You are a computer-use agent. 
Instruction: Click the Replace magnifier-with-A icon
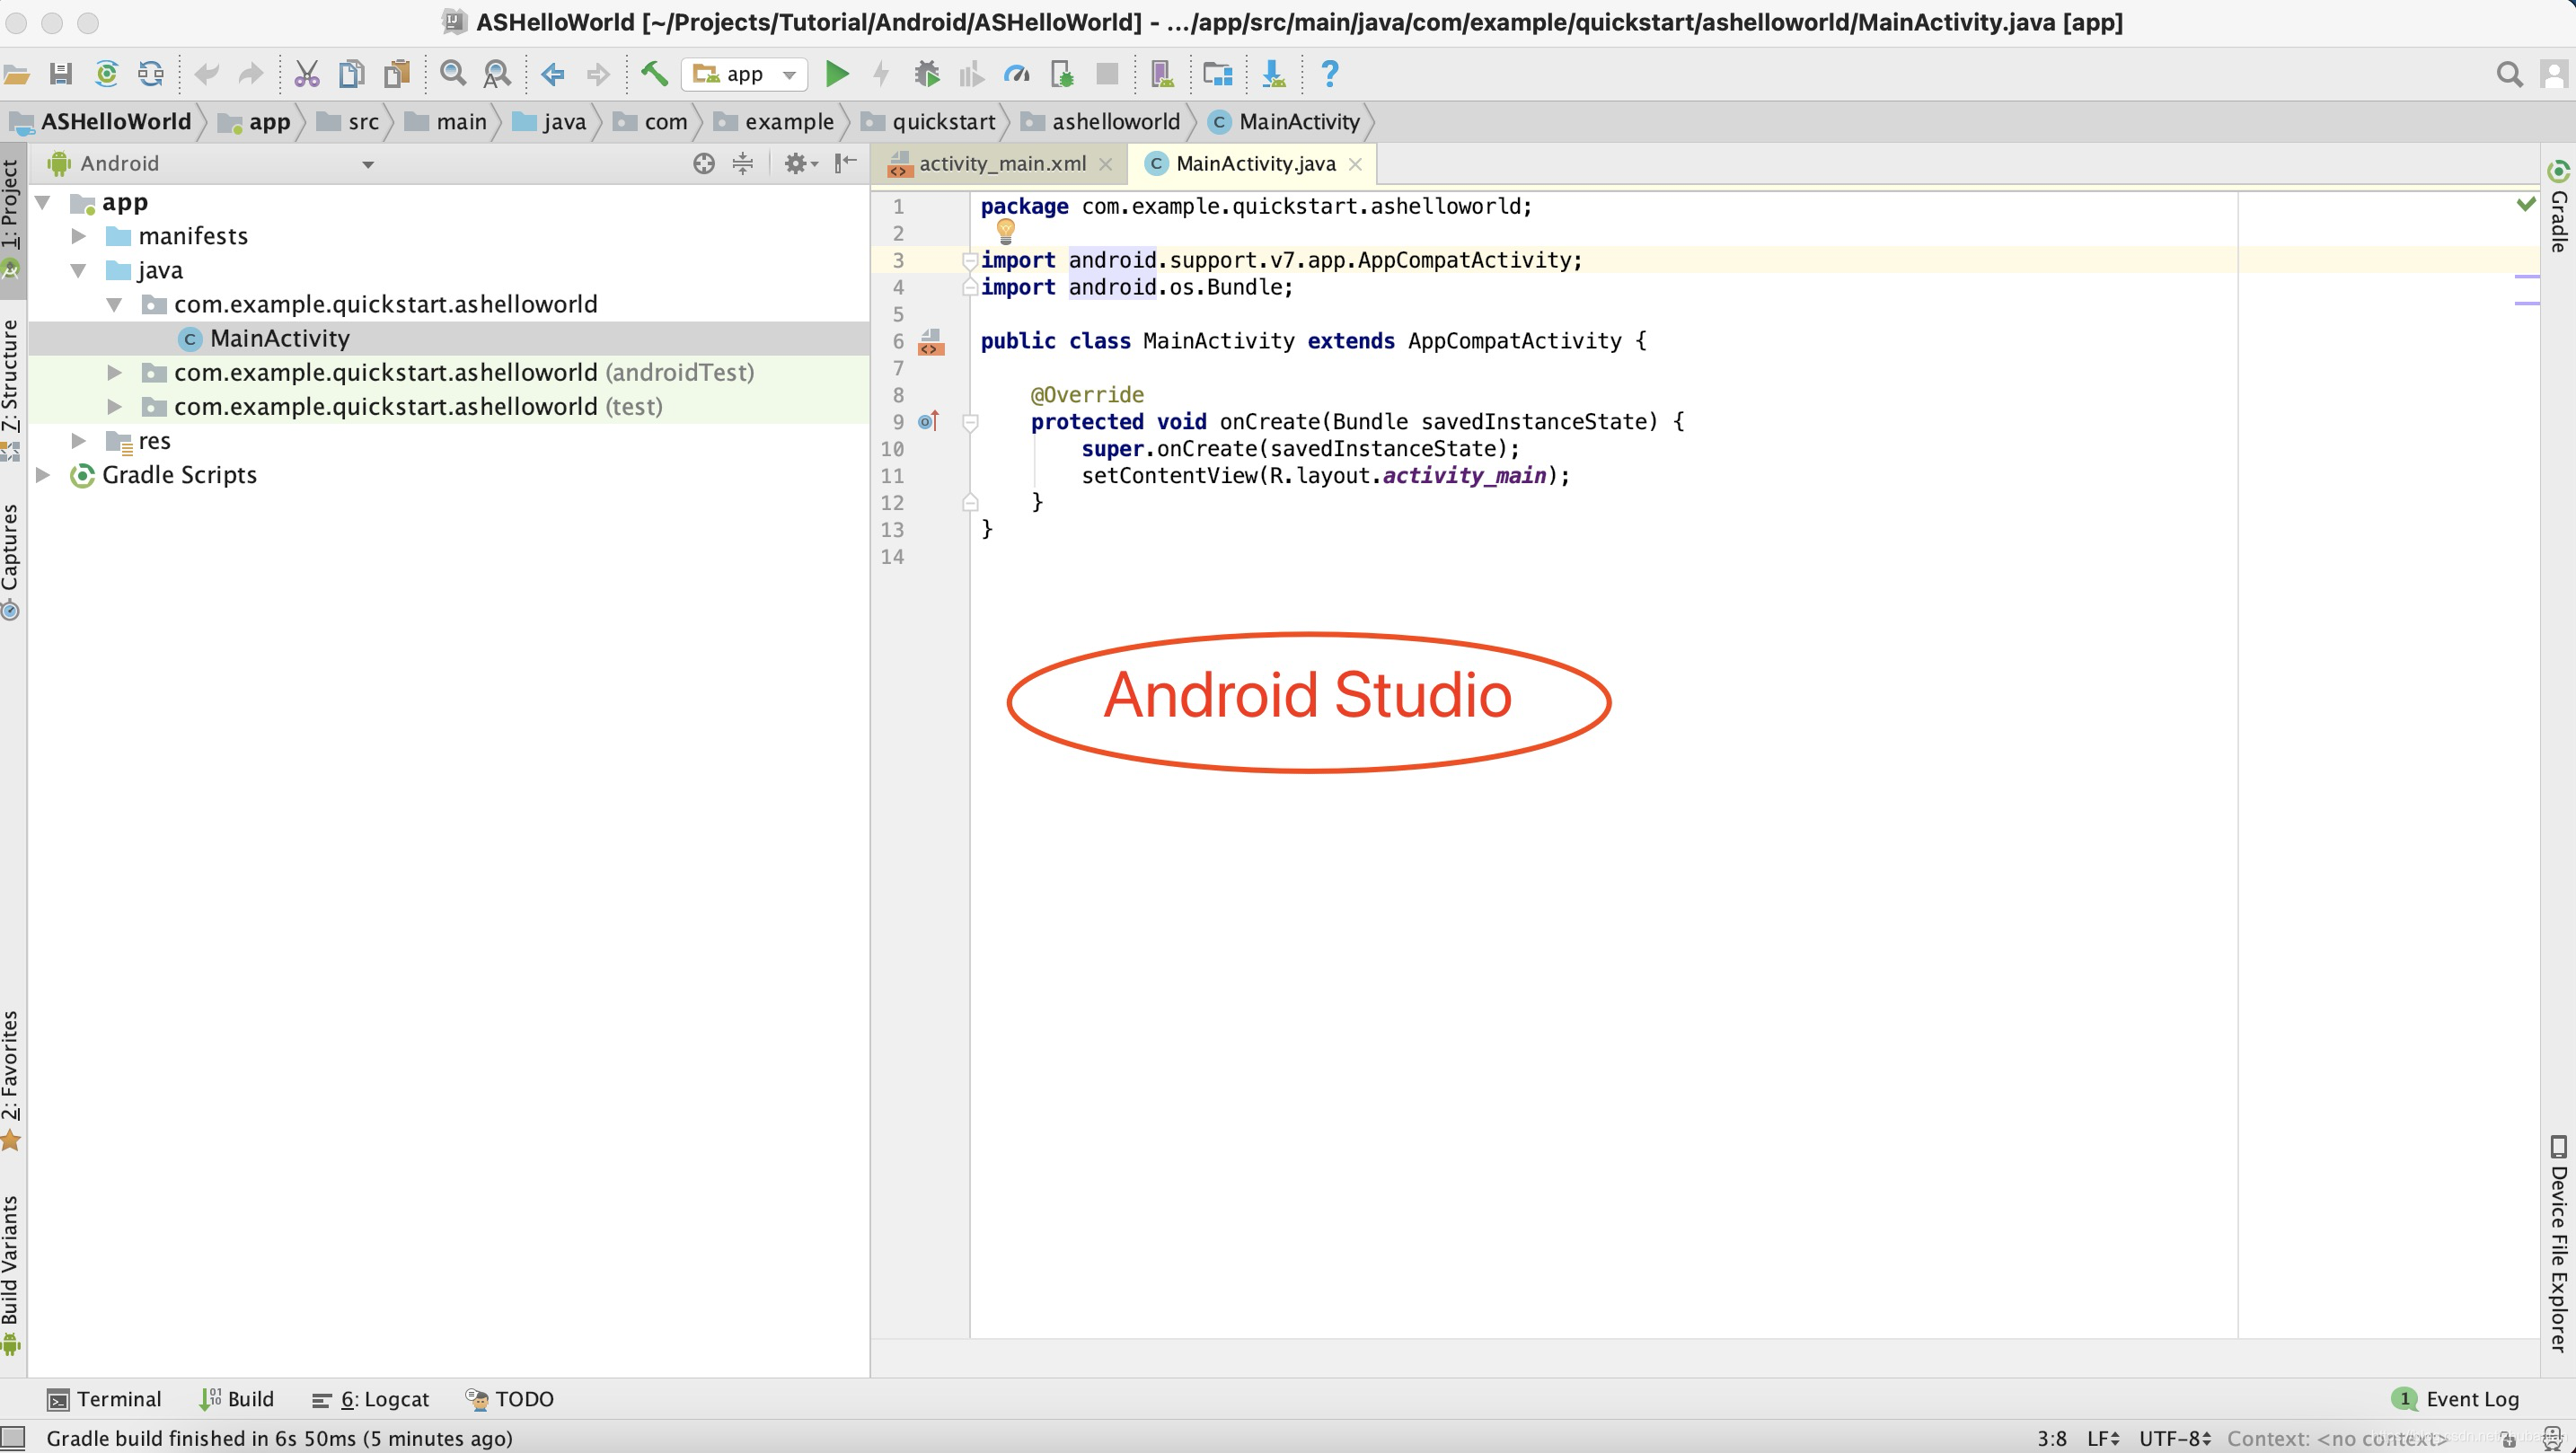(x=497, y=74)
